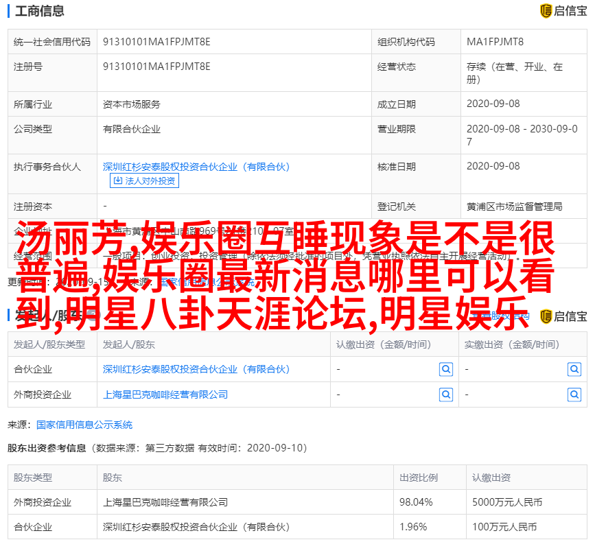This screenshot has width=595, height=542.
Task: Click the 启信宝 logo beside 工商信息 heading
Action: tap(563, 10)
